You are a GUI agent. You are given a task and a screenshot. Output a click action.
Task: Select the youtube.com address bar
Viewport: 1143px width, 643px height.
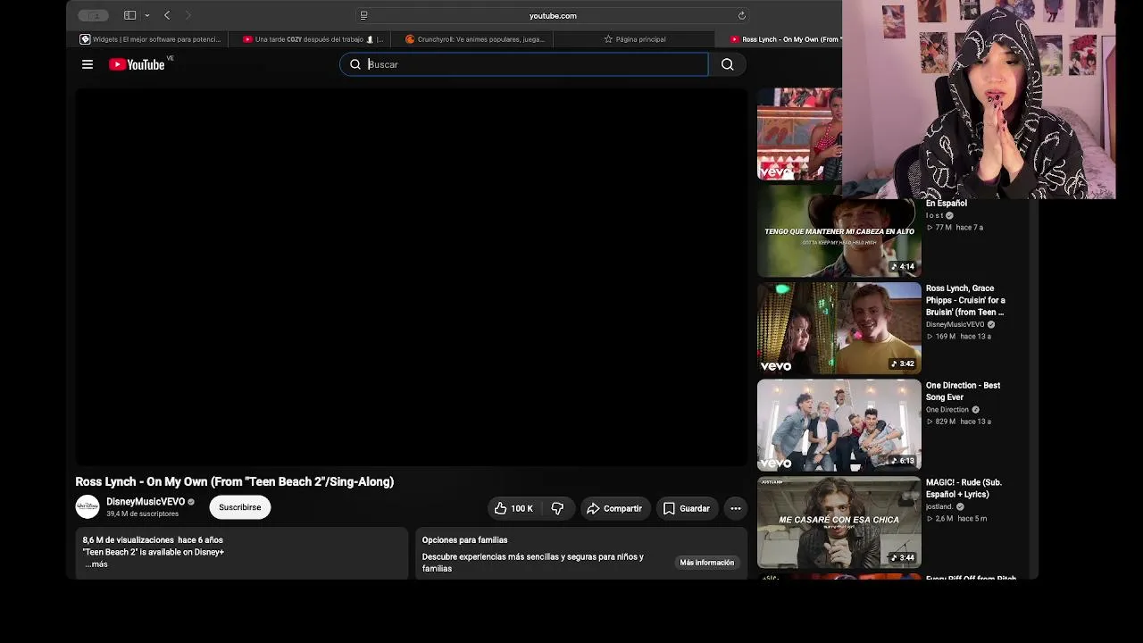553,15
